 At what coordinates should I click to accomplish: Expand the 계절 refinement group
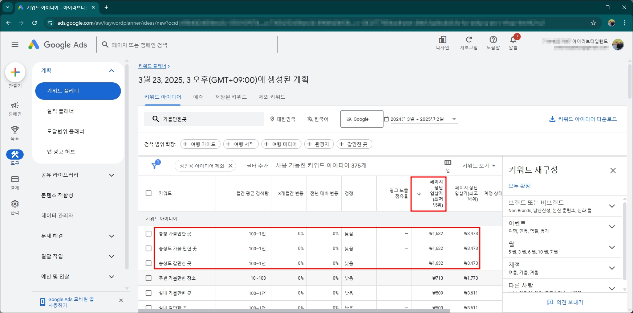pos(612,268)
